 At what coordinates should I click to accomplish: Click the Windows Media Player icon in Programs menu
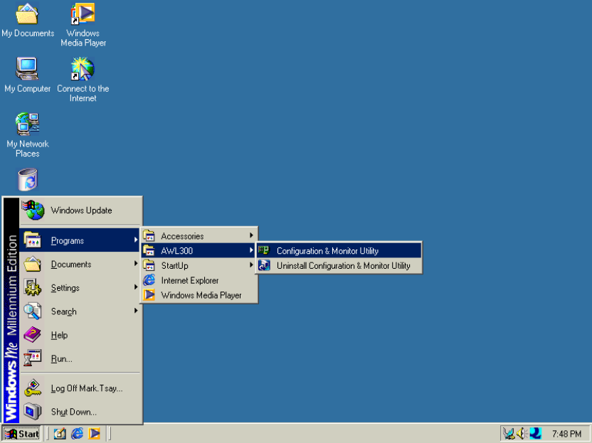tap(149, 294)
